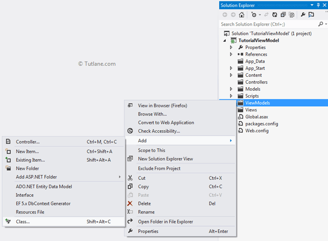
Task: Click the Sync with Active Document icon
Action: [266, 14]
